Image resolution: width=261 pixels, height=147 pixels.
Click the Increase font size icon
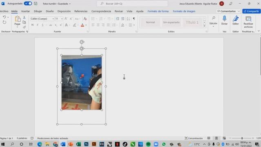66,19
